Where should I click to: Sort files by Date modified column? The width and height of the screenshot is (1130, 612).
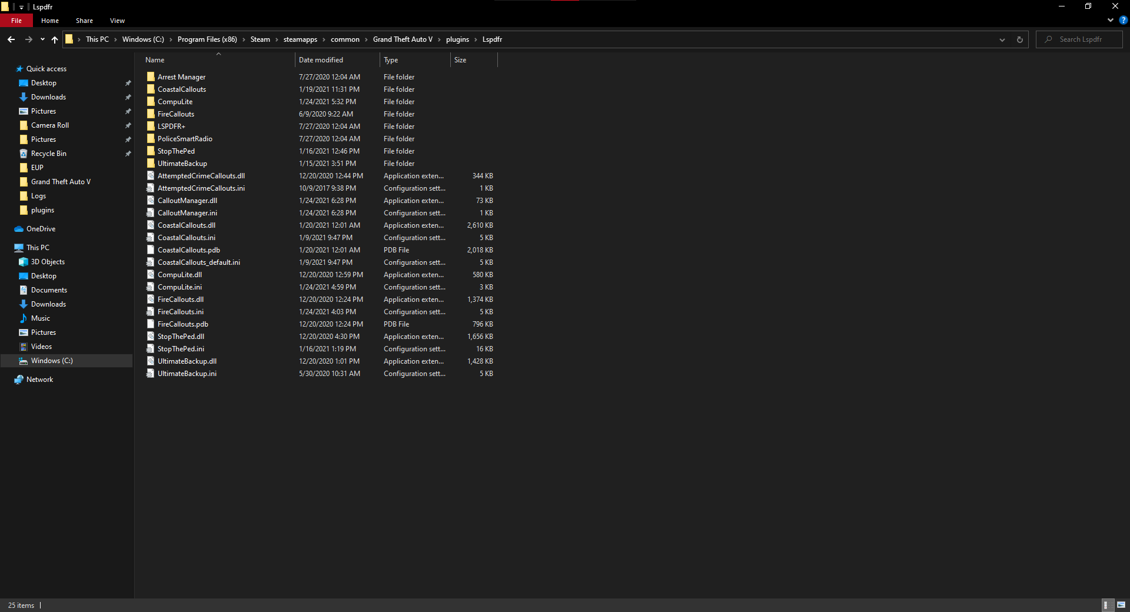337,60
